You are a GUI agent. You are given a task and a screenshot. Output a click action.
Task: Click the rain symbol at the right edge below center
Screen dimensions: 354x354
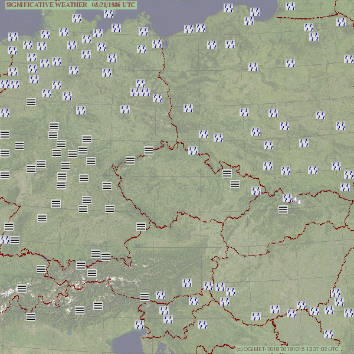pos(345,187)
